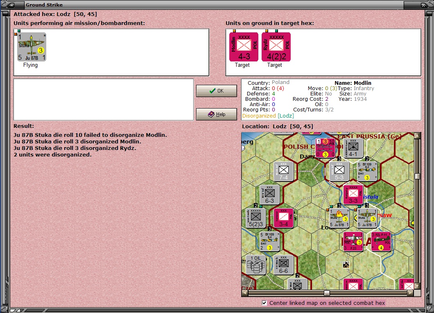The height and width of the screenshot is (313, 434).
Task: Open Help for ground strike
Action: click(x=217, y=114)
